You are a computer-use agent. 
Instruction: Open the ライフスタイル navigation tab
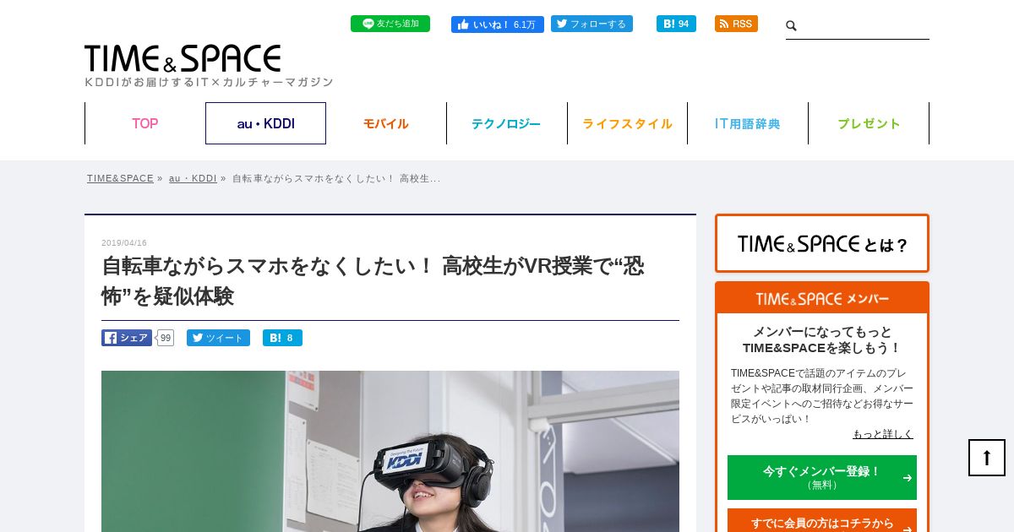point(627,123)
